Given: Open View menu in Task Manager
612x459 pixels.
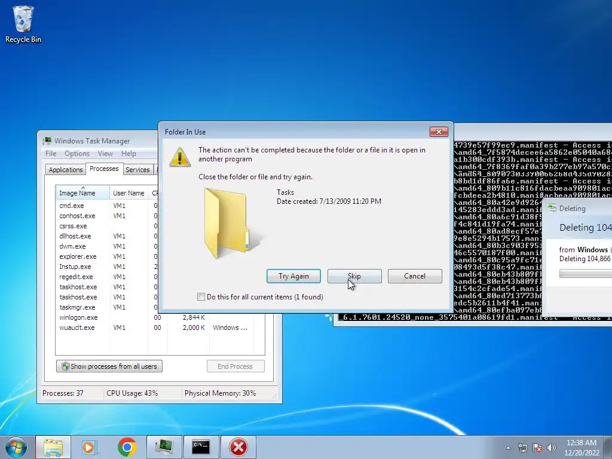Looking at the screenshot, I should [x=105, y=154].
